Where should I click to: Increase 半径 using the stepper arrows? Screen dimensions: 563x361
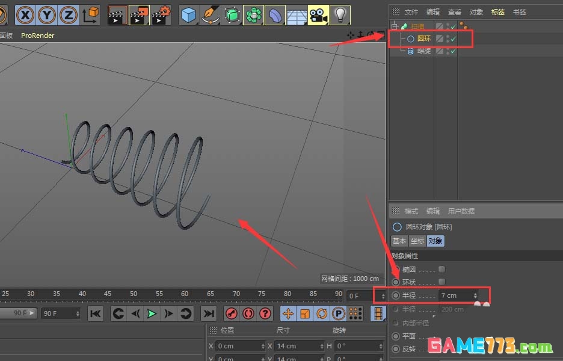coord(475,295)
